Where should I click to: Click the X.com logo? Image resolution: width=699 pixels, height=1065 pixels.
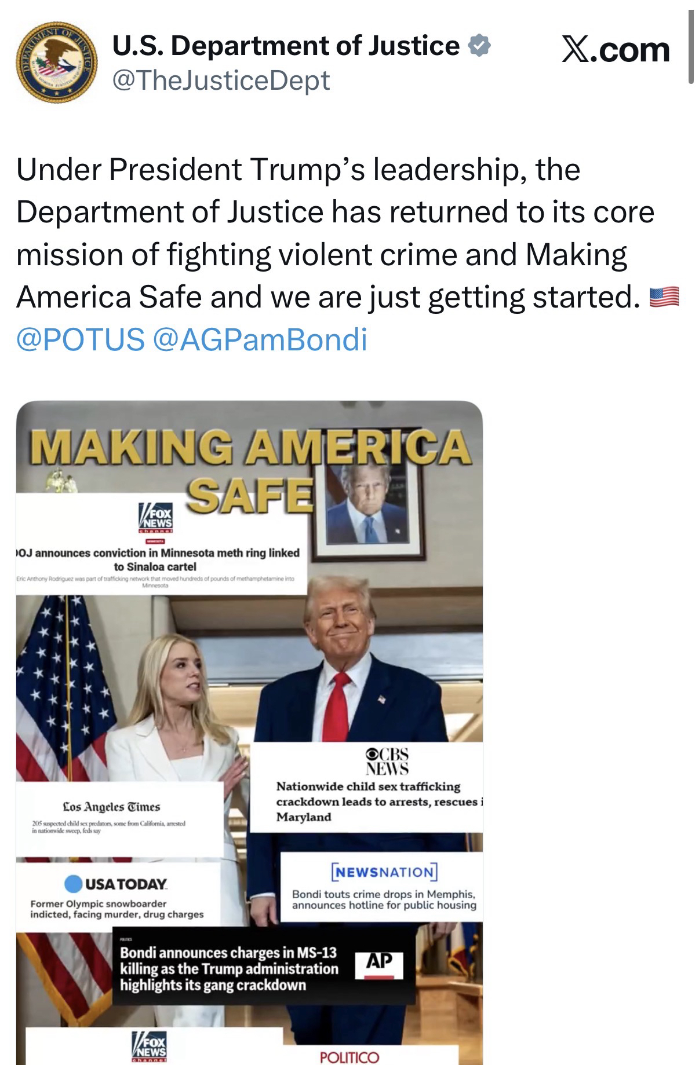(616, 50)
